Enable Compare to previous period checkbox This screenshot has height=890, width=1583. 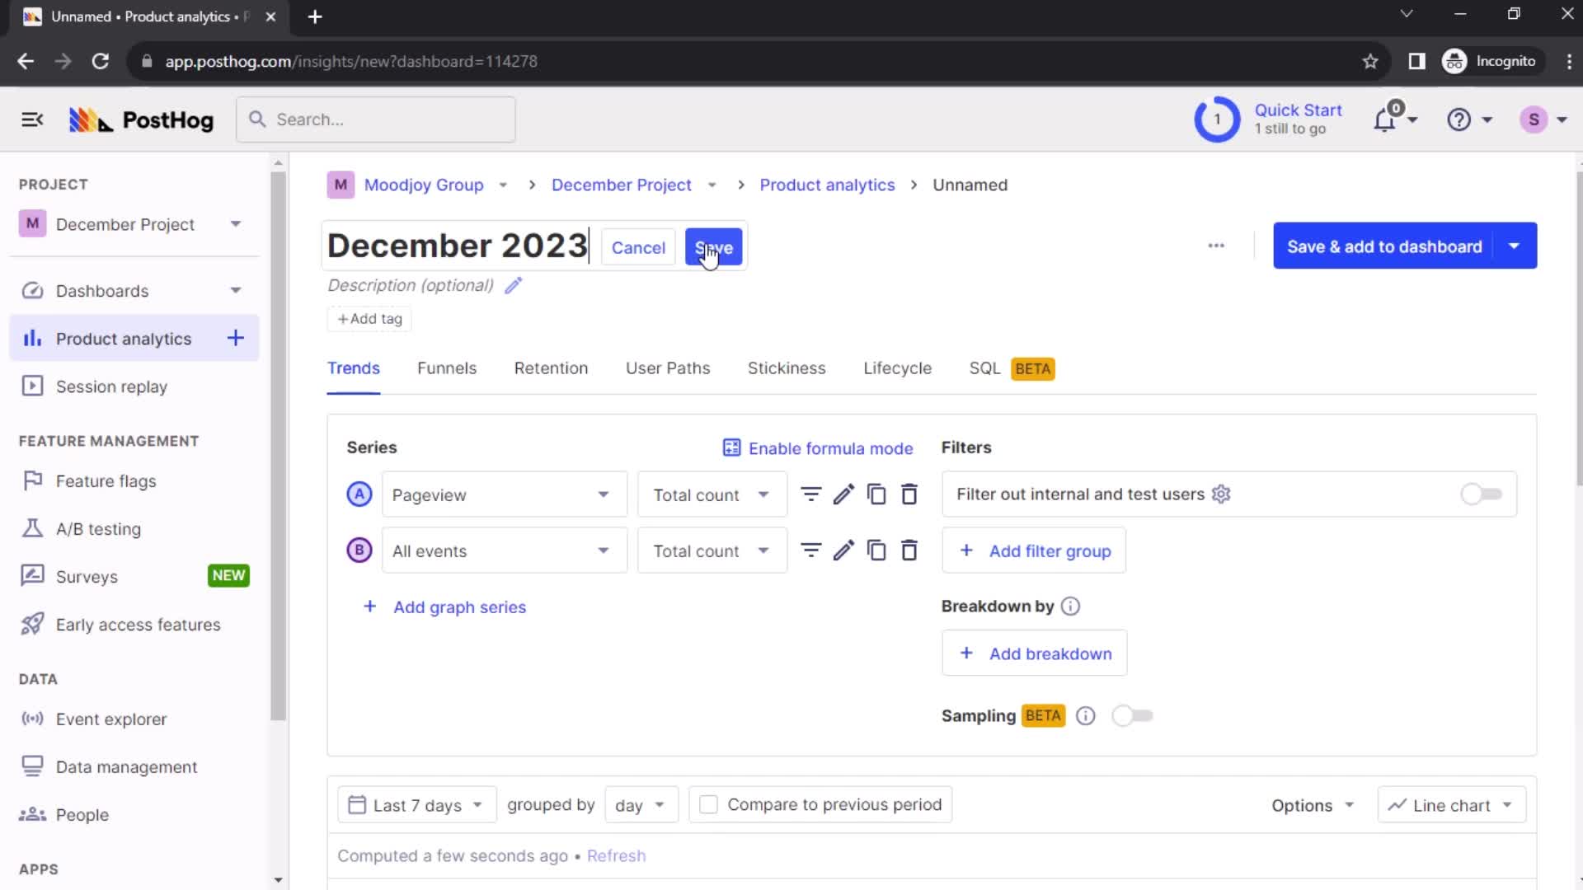coord(707,804)
